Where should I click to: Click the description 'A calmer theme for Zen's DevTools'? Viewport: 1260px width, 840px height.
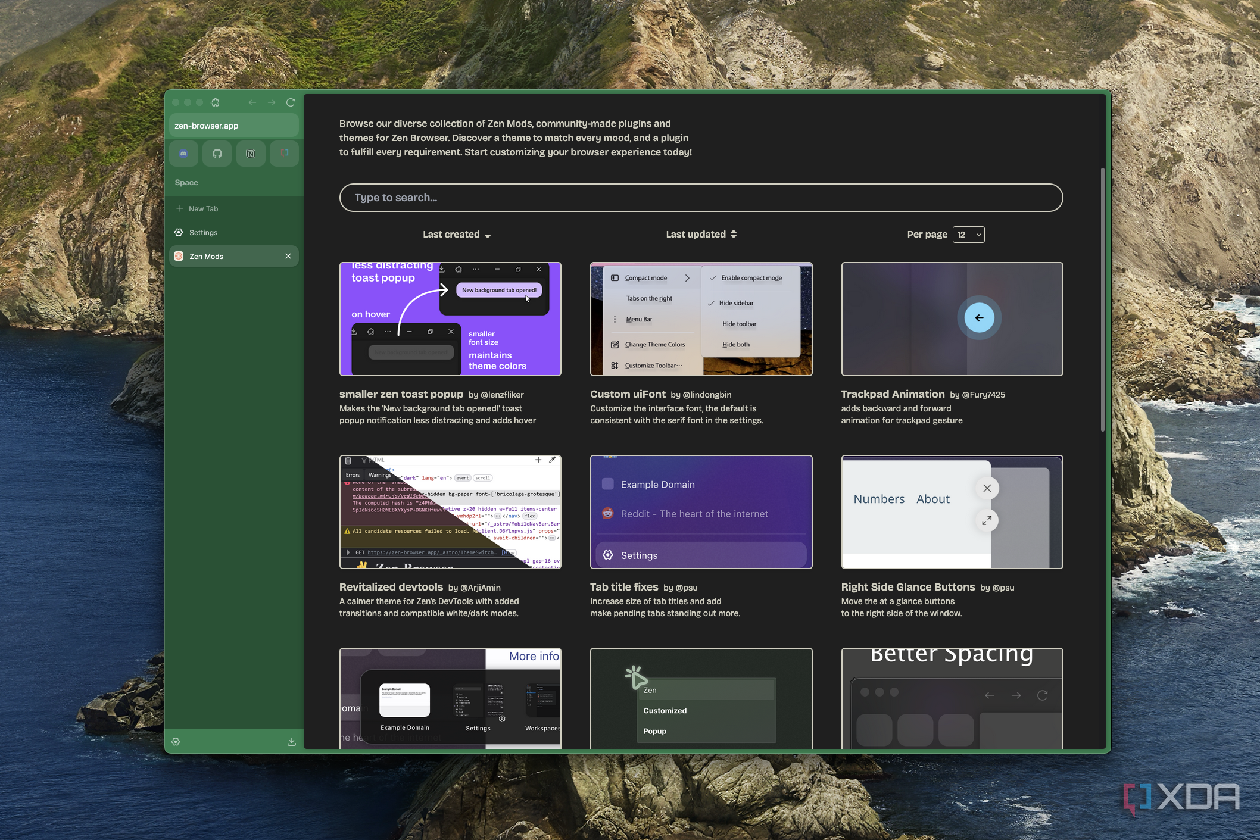429,607
